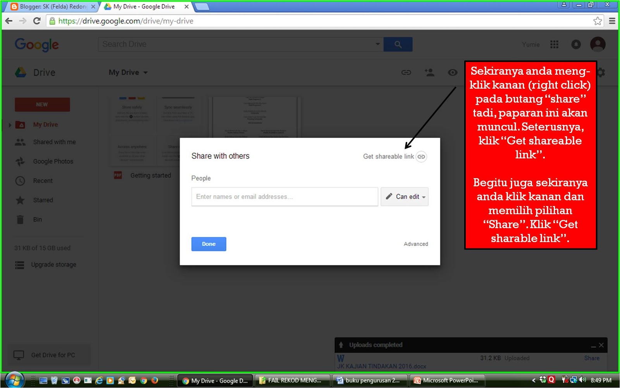
Task: Select the My Drive - Google Drive tab
Action: point(144,7)
